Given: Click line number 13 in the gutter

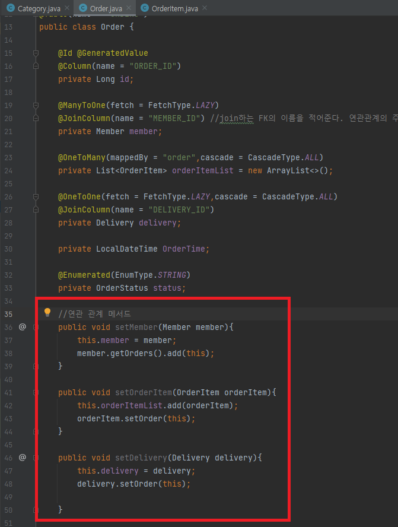Looking at the screenshot, I should (x=8, y=27).
